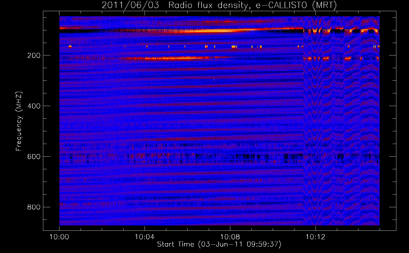Screen dimensions: 409x253
Task: Click the 'Frequency (MHZ)' axis label
Action: click(x=19, y=121)
